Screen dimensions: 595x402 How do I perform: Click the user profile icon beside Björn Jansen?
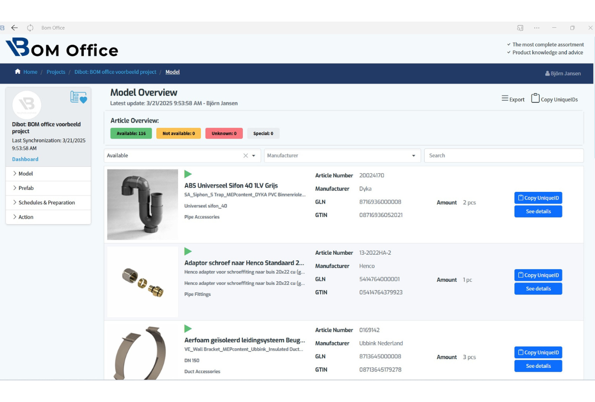(x=547, y=74)
